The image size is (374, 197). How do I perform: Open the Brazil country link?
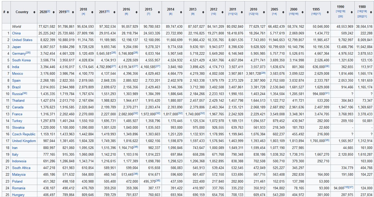point(16,87)
